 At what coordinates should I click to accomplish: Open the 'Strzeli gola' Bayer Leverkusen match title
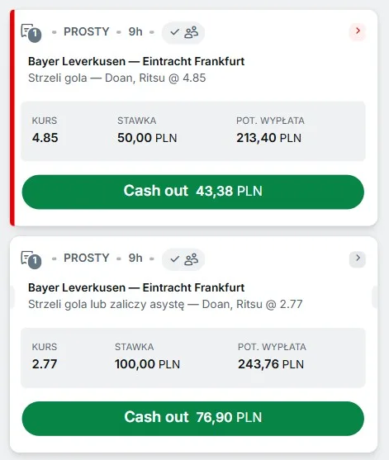(x=136, y=61)
